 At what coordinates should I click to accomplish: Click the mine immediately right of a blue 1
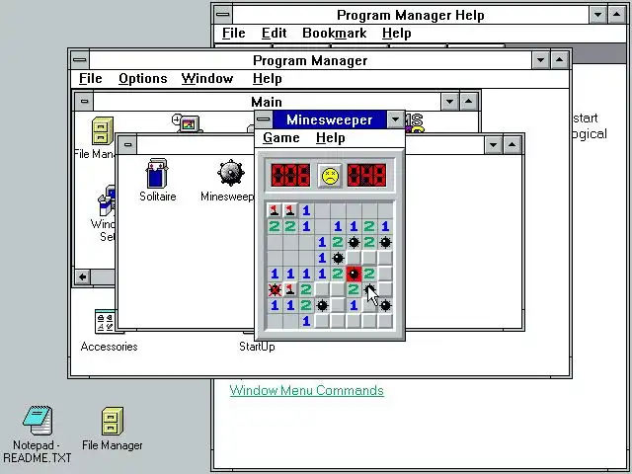coord(338,258)
